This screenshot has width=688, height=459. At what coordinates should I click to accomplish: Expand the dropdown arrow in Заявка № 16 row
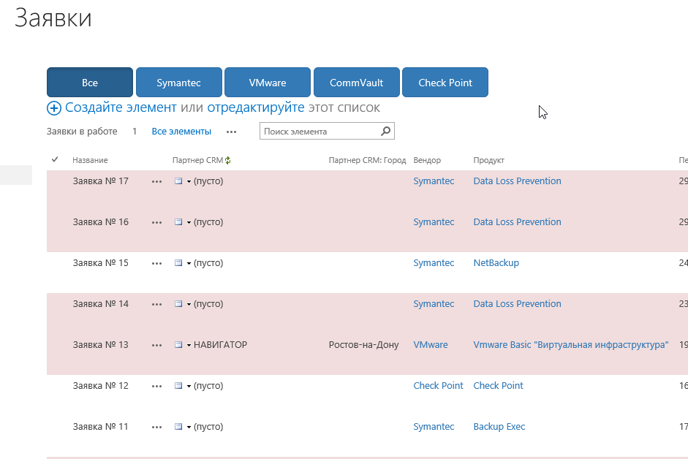pyautogui.click(x=189, y=223)
